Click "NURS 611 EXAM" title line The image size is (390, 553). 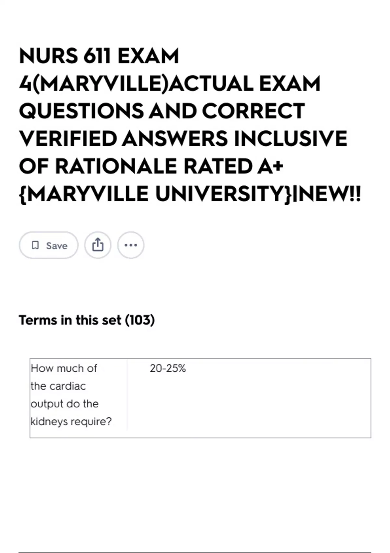pos(99,56)
